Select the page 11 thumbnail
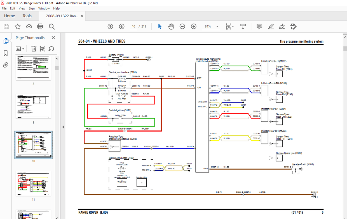 click(x=33, y=183)
